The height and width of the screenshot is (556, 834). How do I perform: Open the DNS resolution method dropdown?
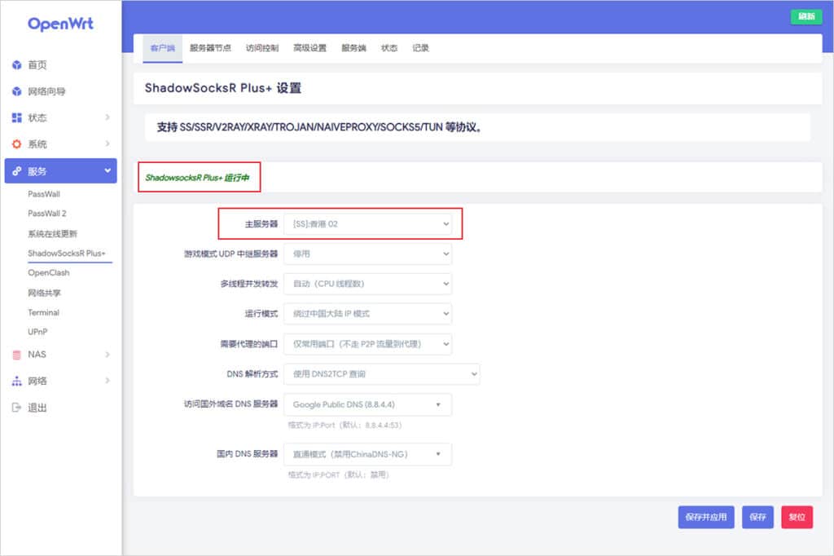tap(381, 374)
